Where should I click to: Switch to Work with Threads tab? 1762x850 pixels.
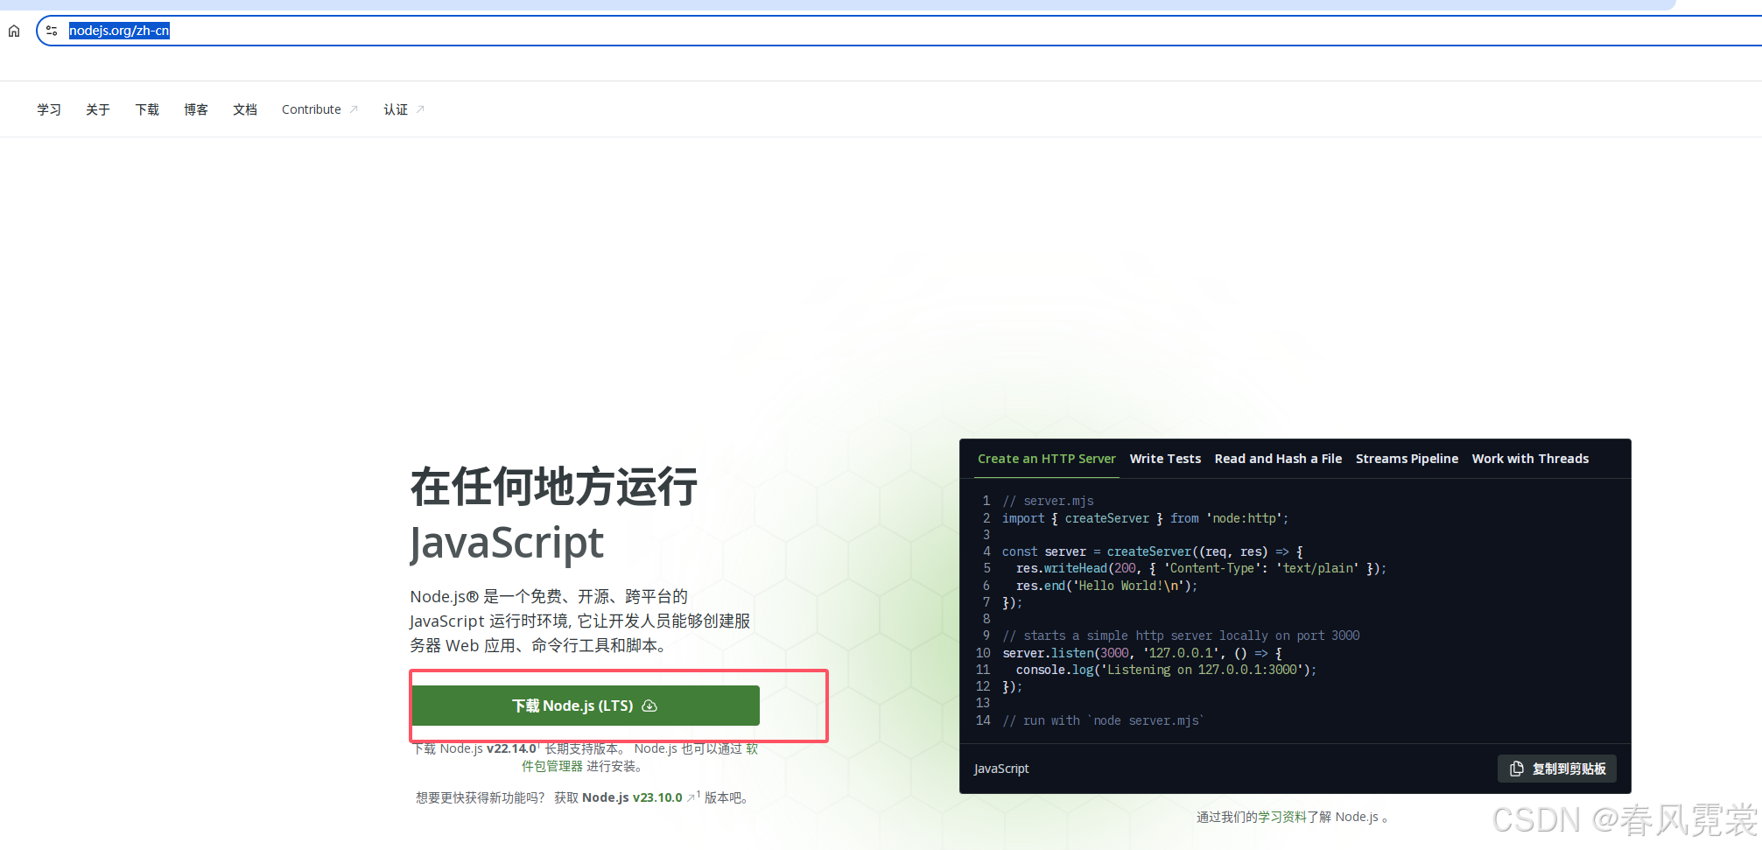point(1530,459)
